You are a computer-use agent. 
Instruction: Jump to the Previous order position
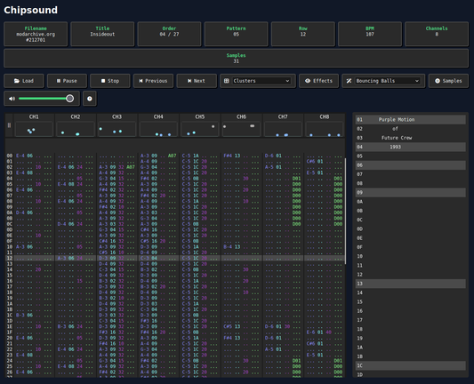[153, 81]
